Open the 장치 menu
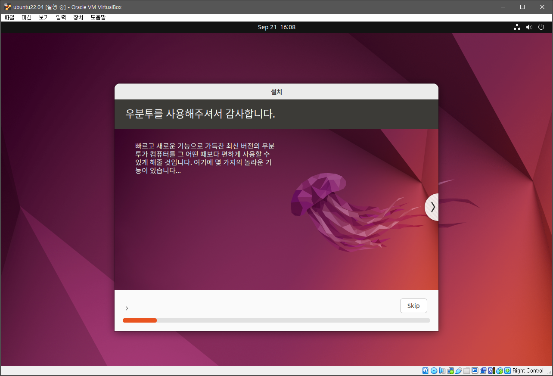Screen dimensions: 553x376 click(x=78, y=18)
